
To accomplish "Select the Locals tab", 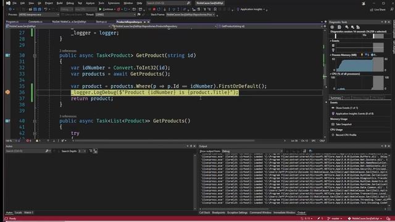I will click(18, 213).
